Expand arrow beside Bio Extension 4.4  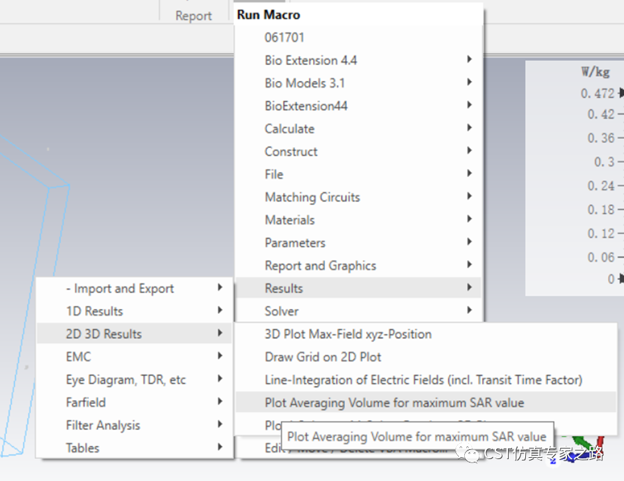click(469, 59)
